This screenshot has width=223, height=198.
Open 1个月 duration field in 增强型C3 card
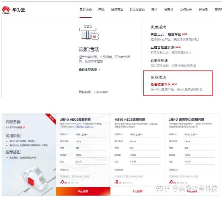click(x=200, y=162)
